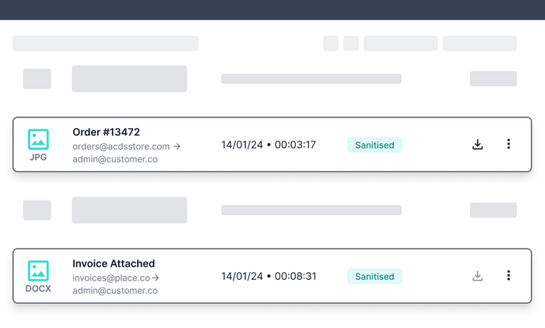Click timestamp 14/01/24 00:03:17
The height and width of the screenshot is (328, 545).
tap(269, 145)
